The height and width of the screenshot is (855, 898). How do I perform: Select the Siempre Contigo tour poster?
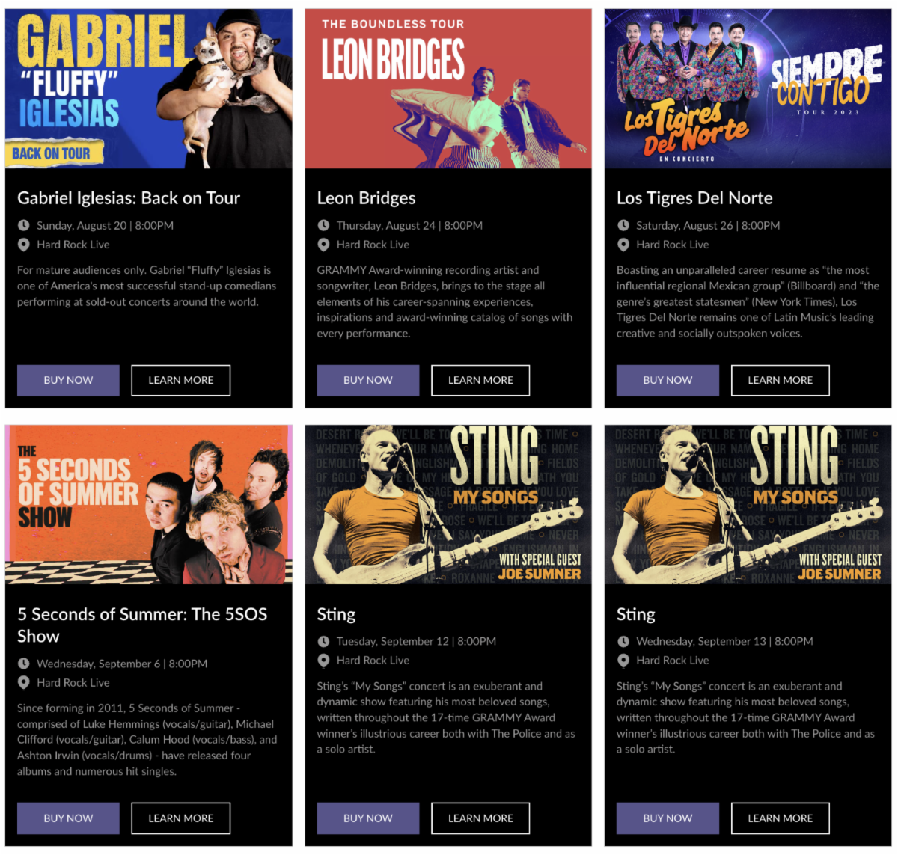click(x=748, y=89)
